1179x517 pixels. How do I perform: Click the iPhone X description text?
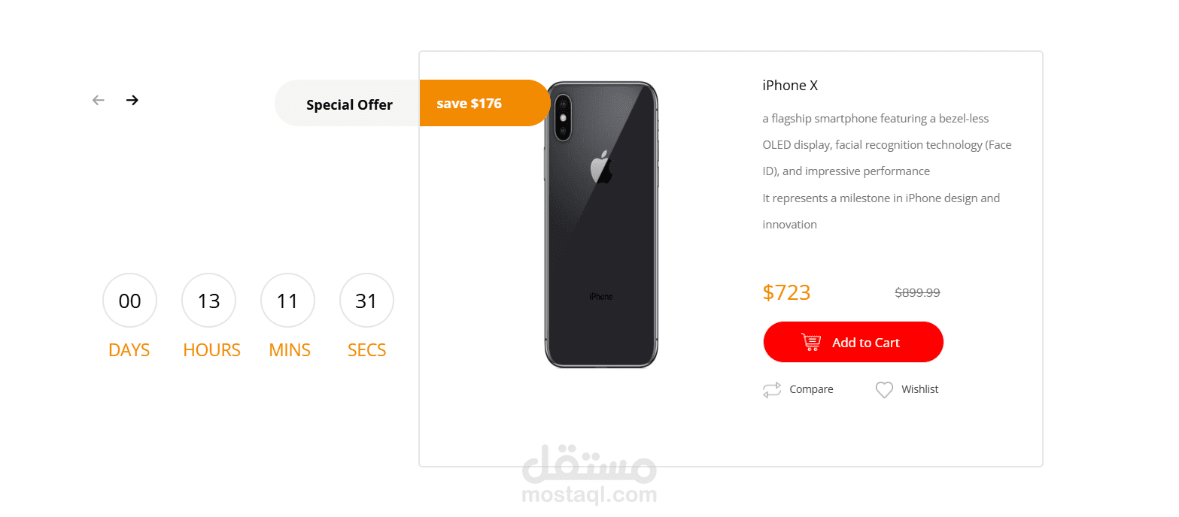[887, 171]
